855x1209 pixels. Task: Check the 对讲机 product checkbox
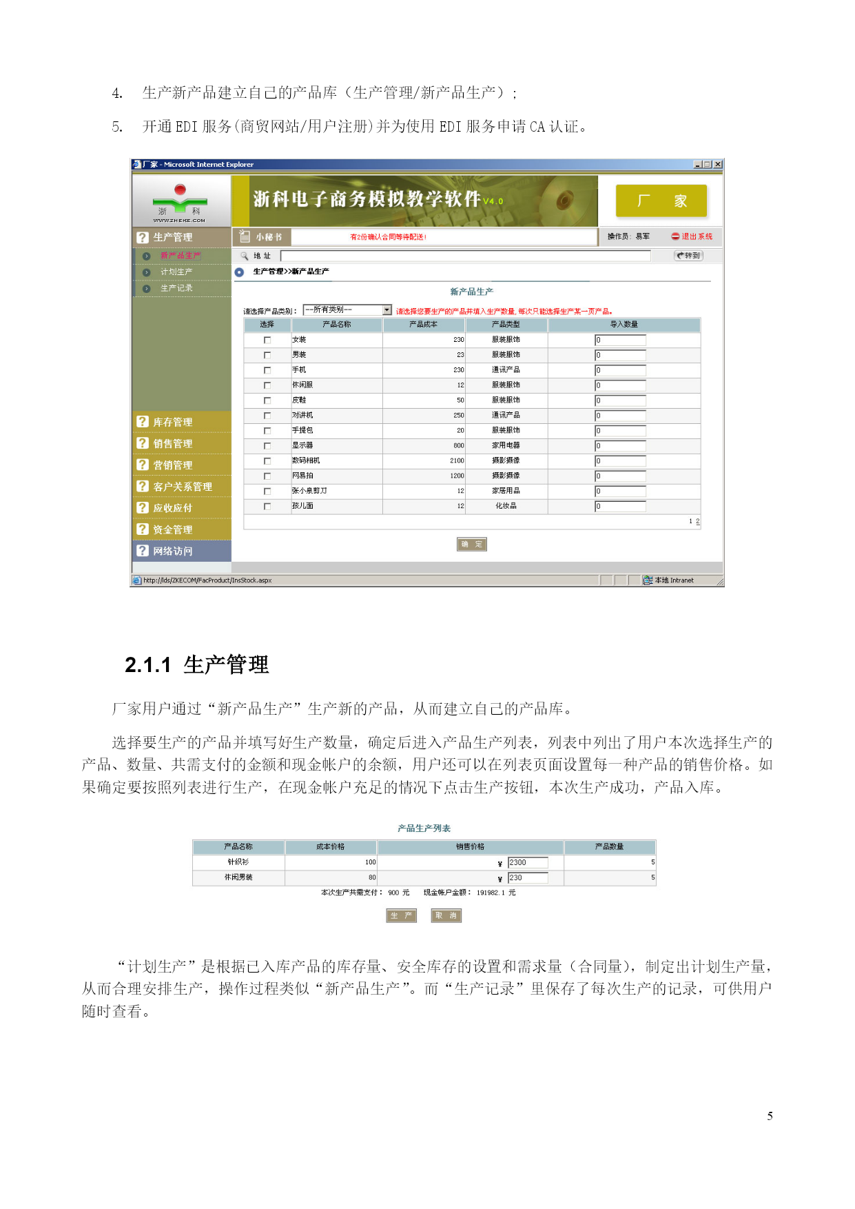(x=267, y=416)
